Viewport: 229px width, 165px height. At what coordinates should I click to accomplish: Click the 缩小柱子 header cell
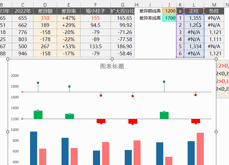pyautogui.click(x=96, y=11)
